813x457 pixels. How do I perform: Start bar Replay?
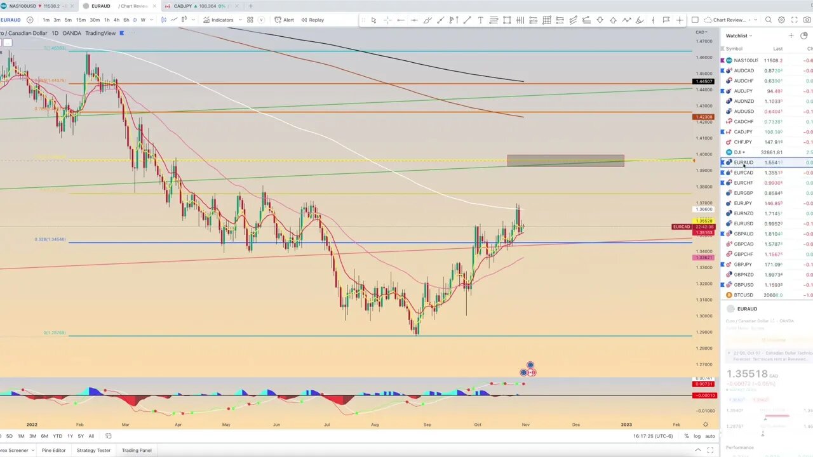point(312,20)
